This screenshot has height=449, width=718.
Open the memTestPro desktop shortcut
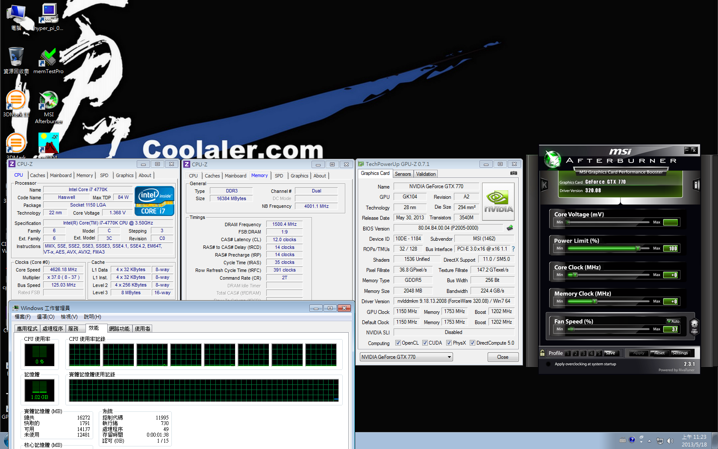click(48, 61)
